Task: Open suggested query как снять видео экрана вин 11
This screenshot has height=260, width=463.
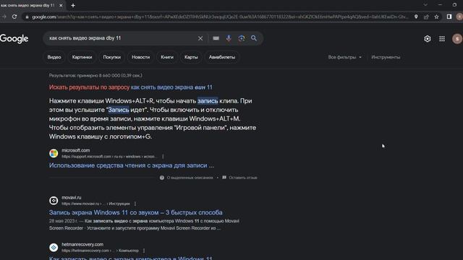Action: (x=171, y=87)
